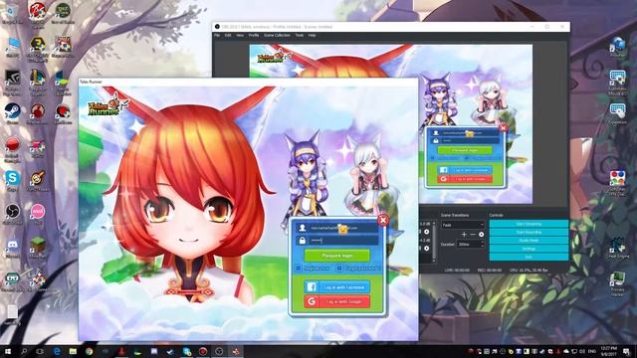The width and height of the screenshot is (637, 358).
Task: Open the Windows Start menu
Action: tap(7, 351)
